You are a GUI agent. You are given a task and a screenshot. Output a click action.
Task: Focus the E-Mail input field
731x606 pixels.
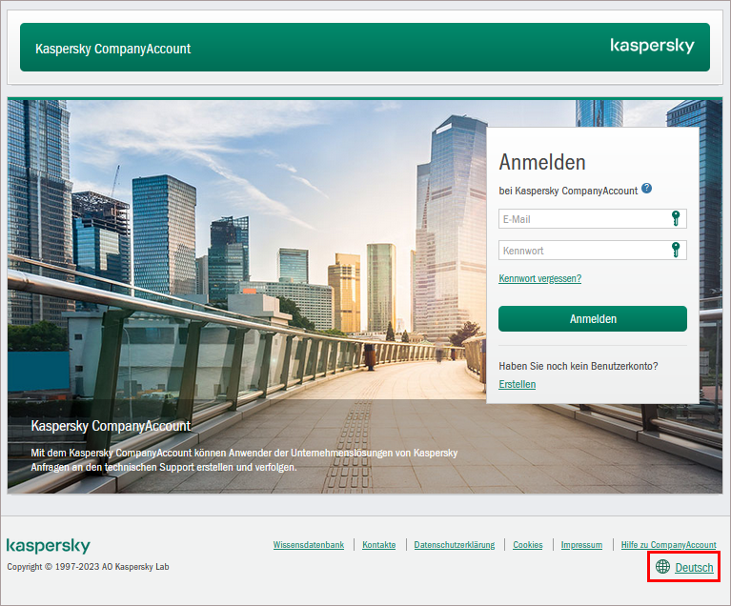tap(593, 218)
